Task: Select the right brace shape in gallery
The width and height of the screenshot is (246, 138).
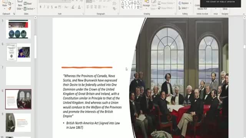Action: pos(135,7)
